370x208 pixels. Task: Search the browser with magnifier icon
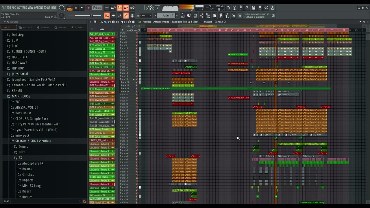[84, 202]
